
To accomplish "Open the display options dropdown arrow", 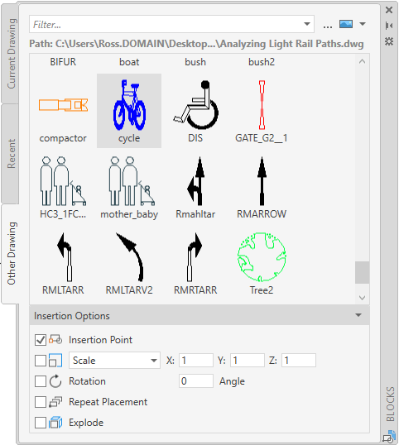I will 363,24.
